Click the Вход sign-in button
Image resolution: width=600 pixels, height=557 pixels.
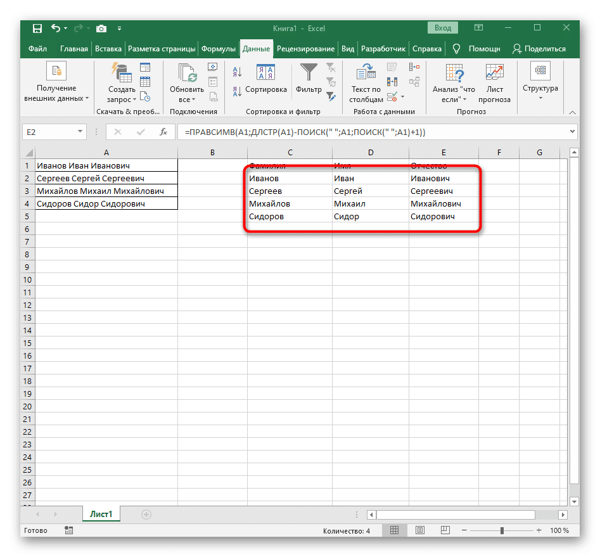442,28
